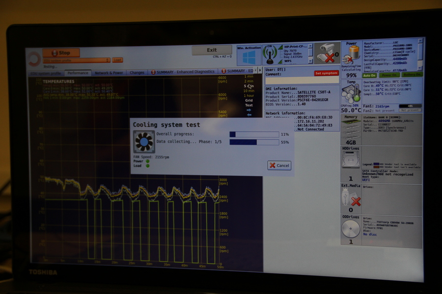Open the EDU system profile dropdown

tap(77, 60)
